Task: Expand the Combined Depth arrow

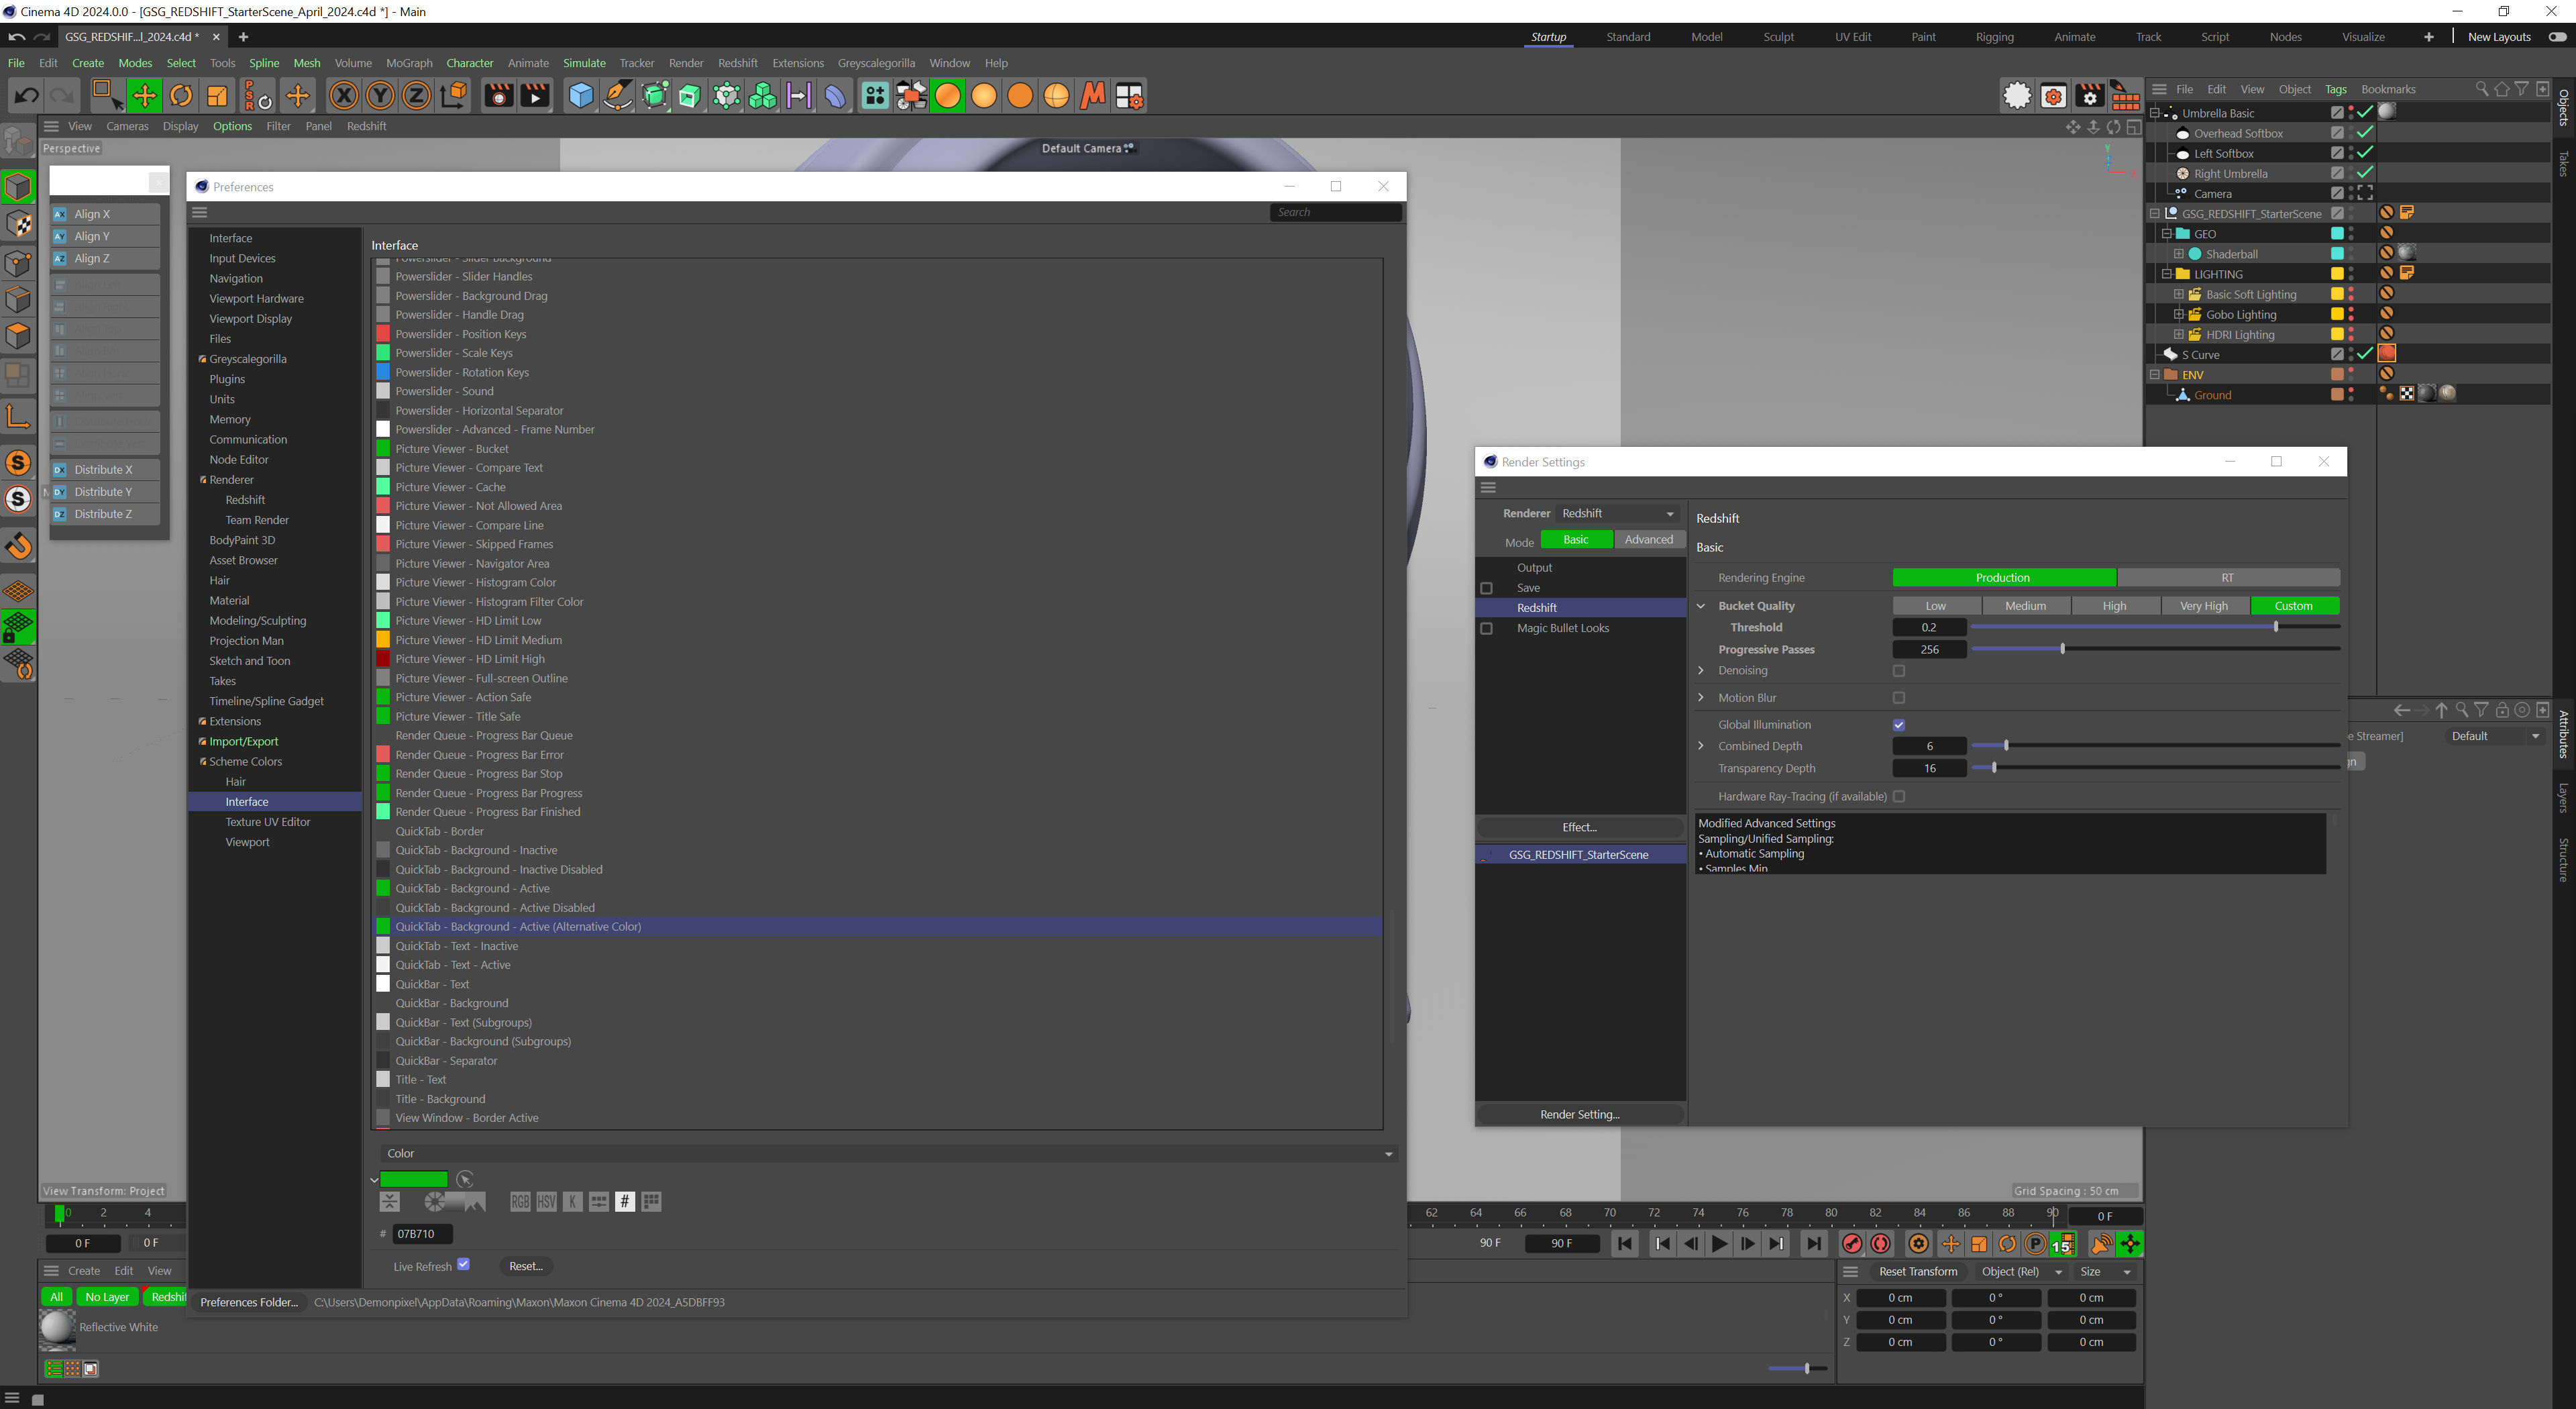Action: 1701,746
